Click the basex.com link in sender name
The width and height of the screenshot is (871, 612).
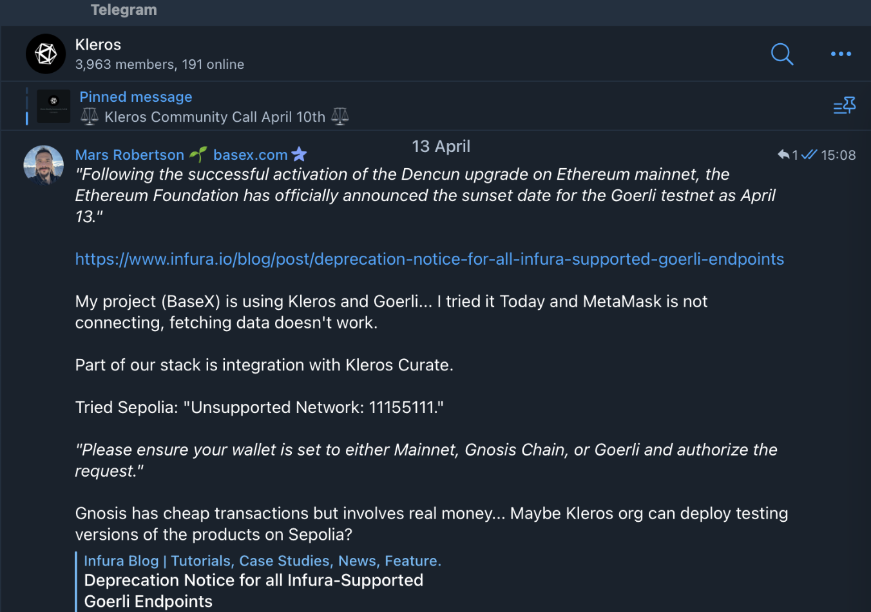[250, 155]
